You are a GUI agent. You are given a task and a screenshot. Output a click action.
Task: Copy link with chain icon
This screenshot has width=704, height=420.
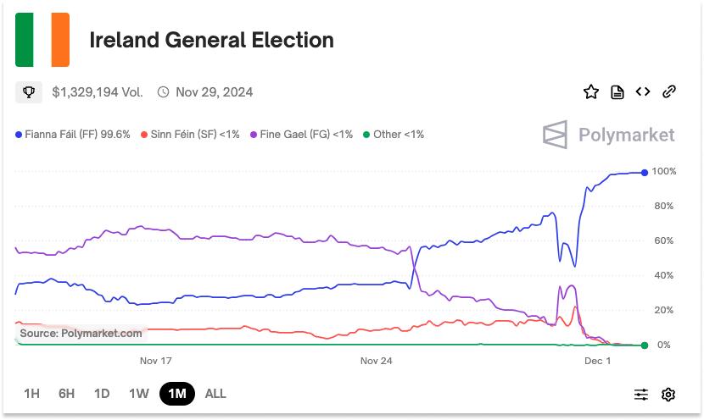668,92
